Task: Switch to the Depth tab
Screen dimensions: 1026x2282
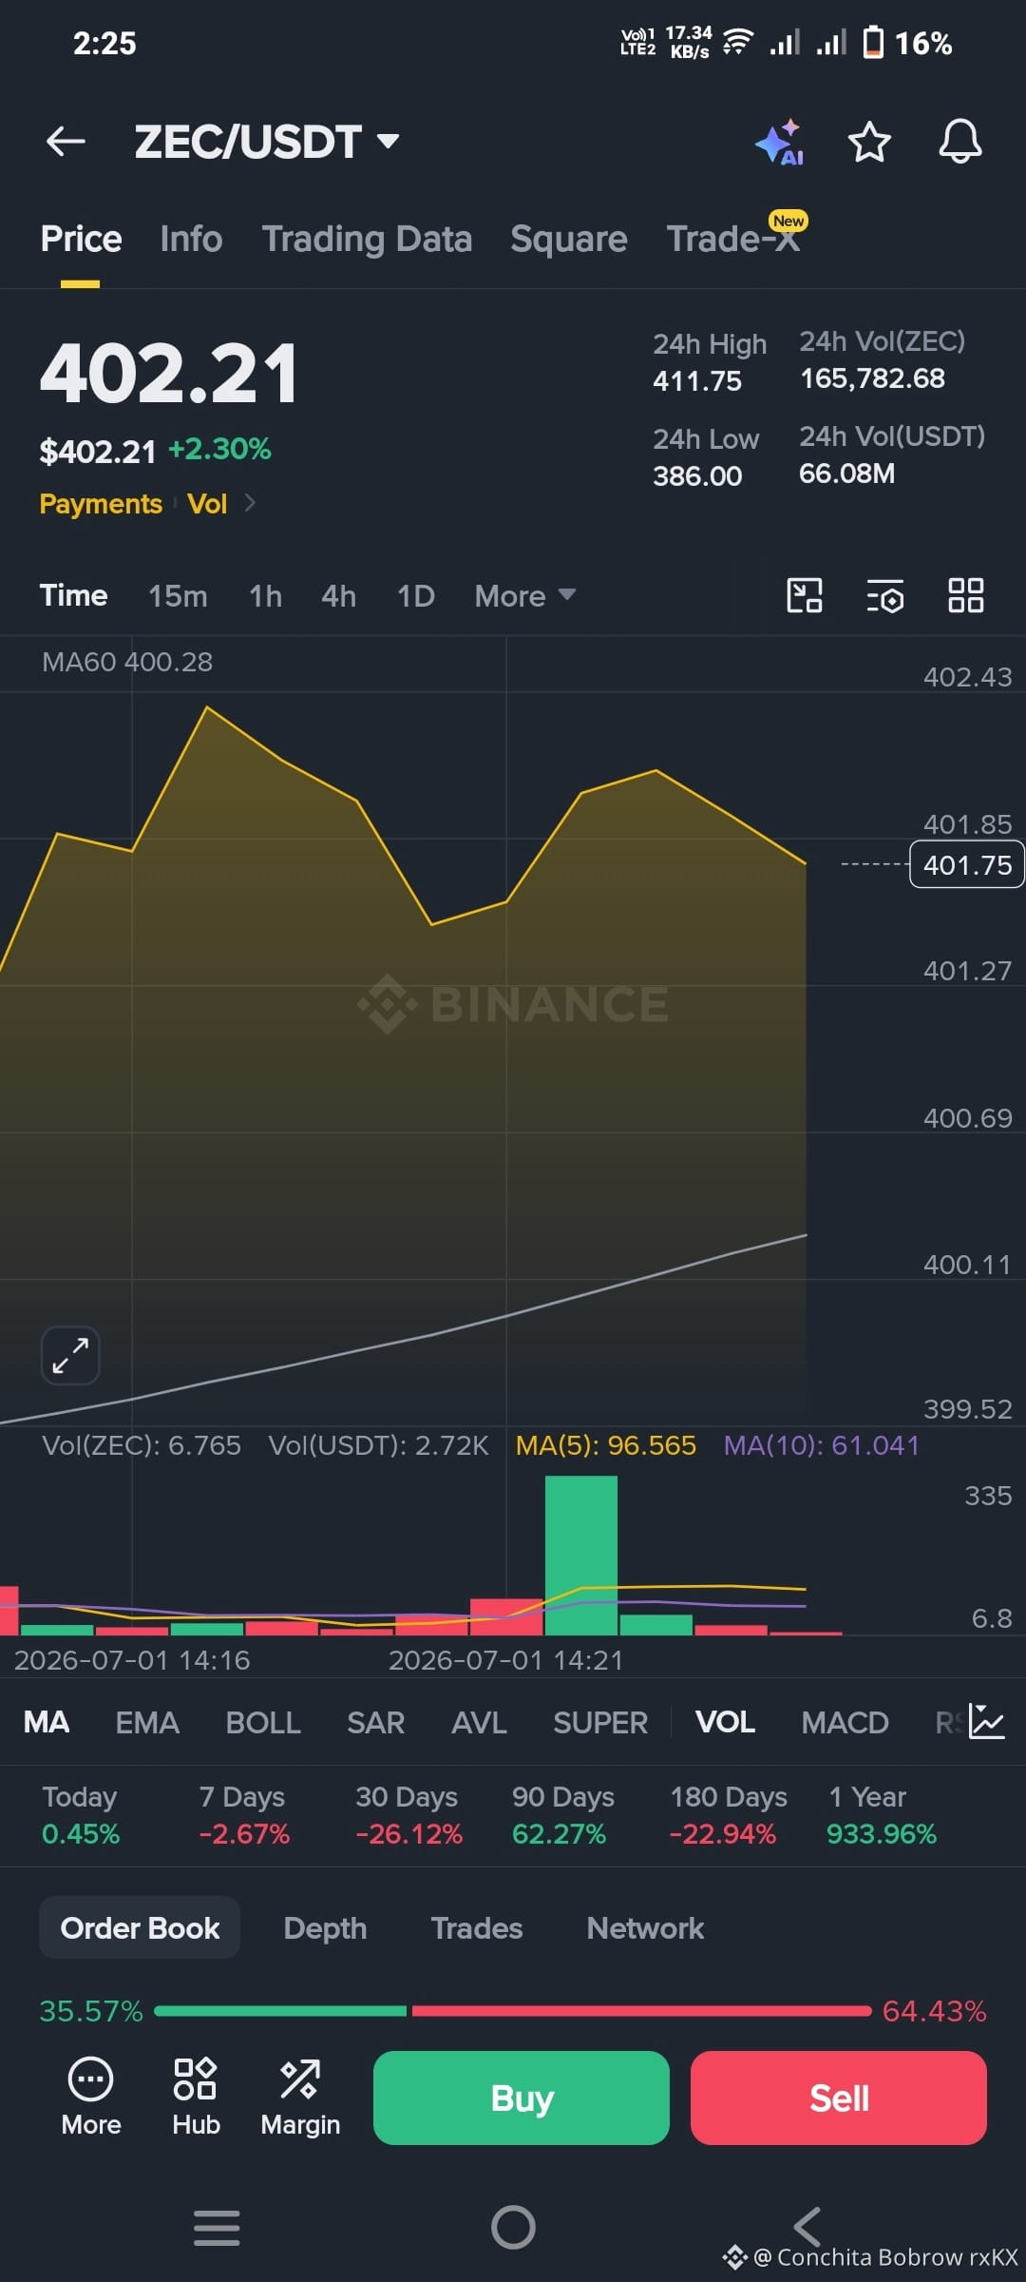Action: point(325,1927)
